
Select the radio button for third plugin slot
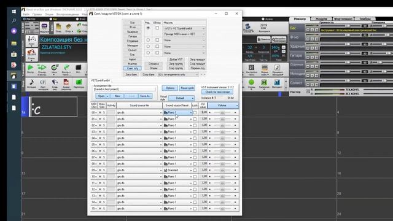(148, 47)
